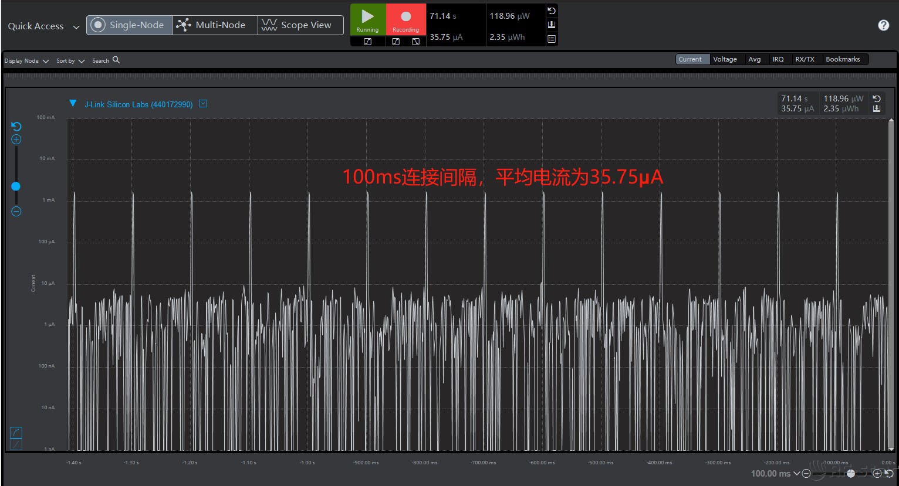This screenshot has height=486, width=899.
Task: Reset the vertical axis zoom
Action: [16, 127]
